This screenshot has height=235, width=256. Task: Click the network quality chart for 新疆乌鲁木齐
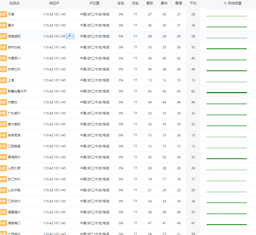[226, 92]
